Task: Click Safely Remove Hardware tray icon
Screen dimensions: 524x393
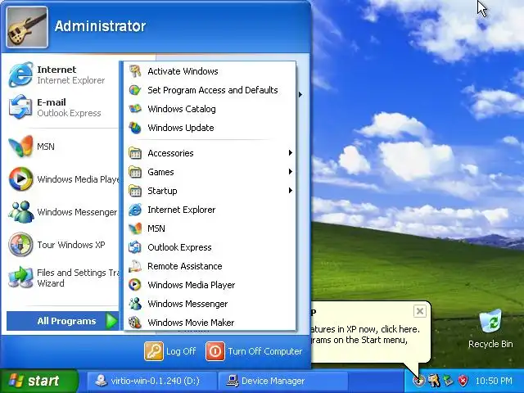Action: [449, 381]
